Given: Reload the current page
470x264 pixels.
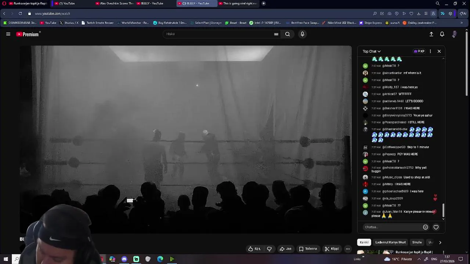Looking at the screenshot, I should [x=20, y=14].
